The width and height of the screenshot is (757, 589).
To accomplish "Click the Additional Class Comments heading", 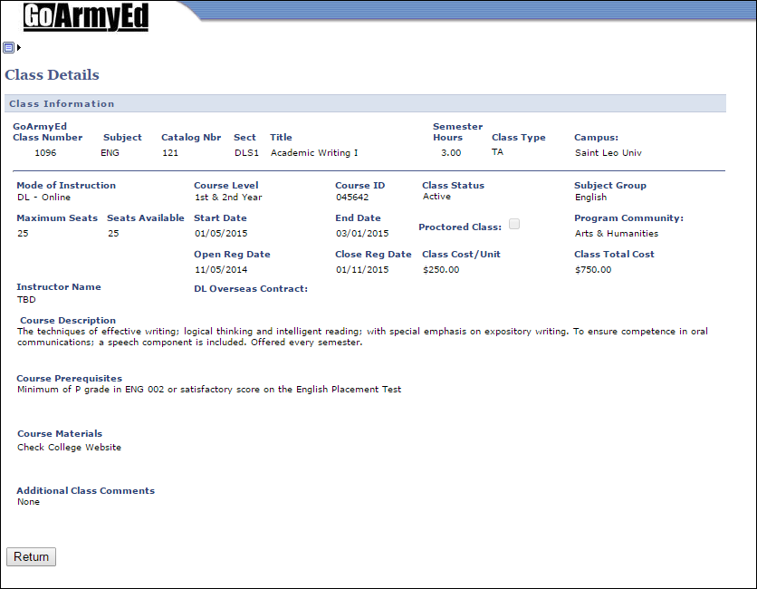I will click(x=86, y=490).
